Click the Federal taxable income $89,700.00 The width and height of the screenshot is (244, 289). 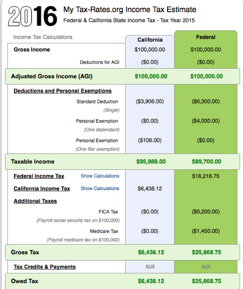[206, 162]
